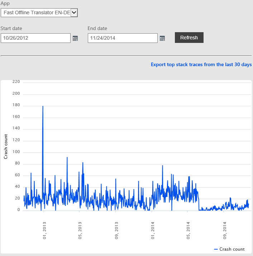Click the 180 crash spike peak on chart

[43, 106]
